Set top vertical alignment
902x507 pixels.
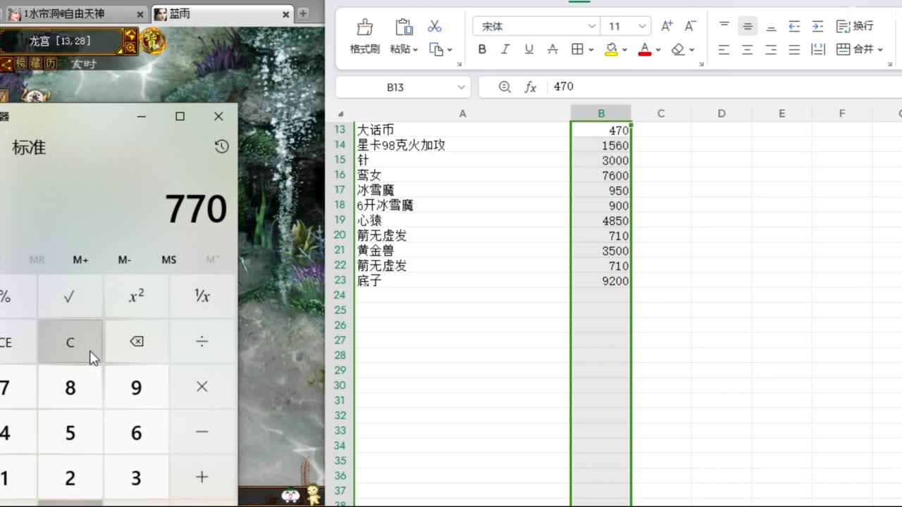point(724,26)
